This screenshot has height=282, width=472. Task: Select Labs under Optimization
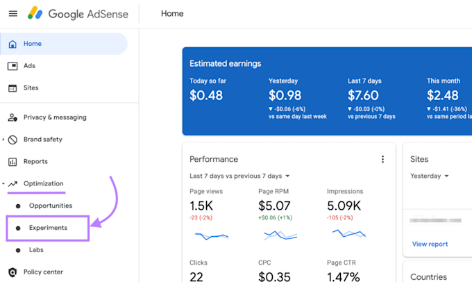(x=36, y=250)
